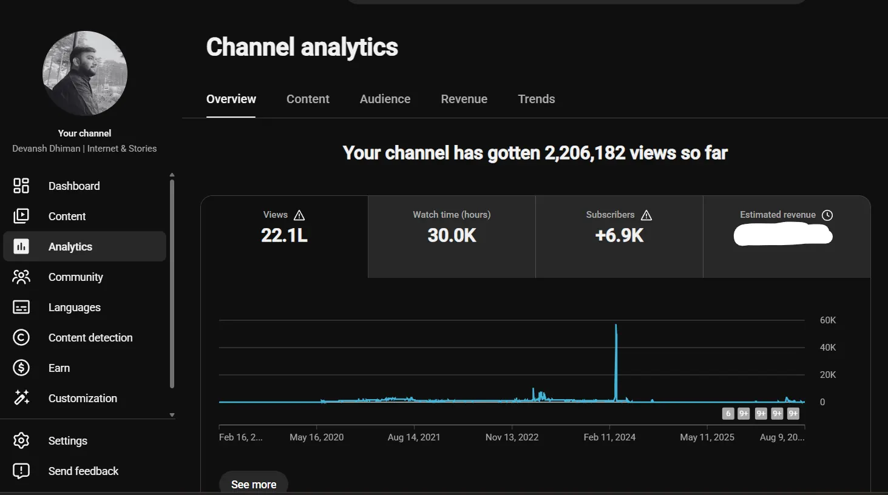Switch to the Audience tab

(385, 99)
